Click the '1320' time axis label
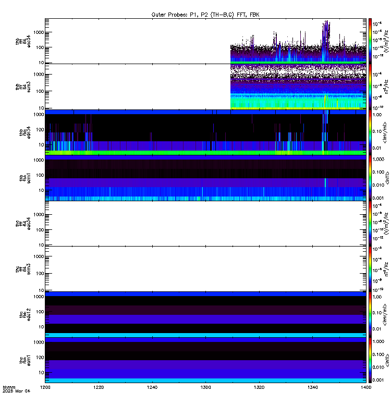 (259, 387)
